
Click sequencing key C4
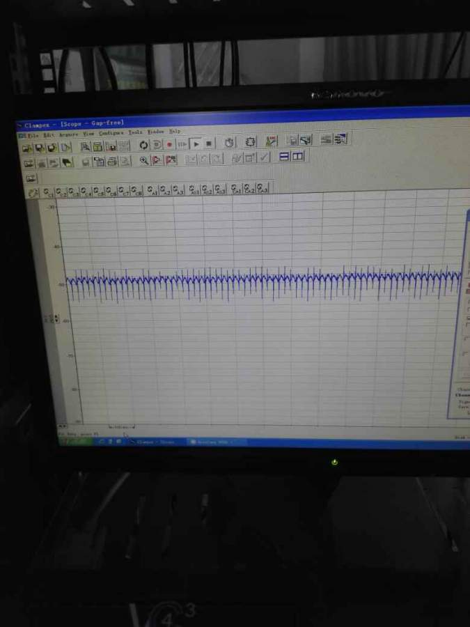coord(86,192)
